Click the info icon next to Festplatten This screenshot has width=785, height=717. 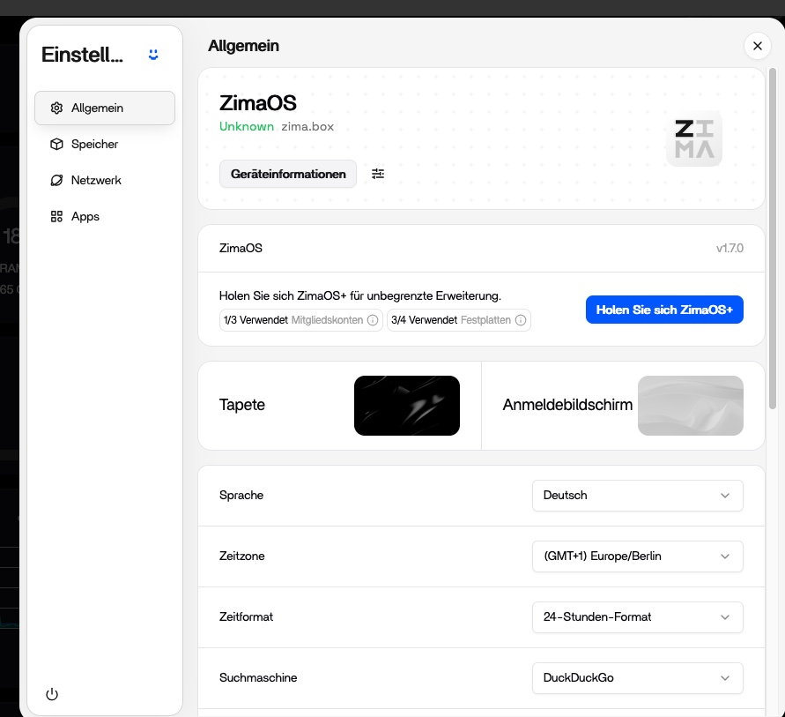click(x=521, y=320)
